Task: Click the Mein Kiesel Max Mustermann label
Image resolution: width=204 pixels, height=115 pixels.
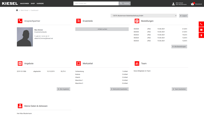Action: pyautogui.click(x=181, y=4)
